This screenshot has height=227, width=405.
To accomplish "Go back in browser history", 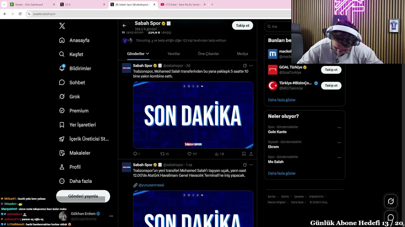I will click(5, 14).
